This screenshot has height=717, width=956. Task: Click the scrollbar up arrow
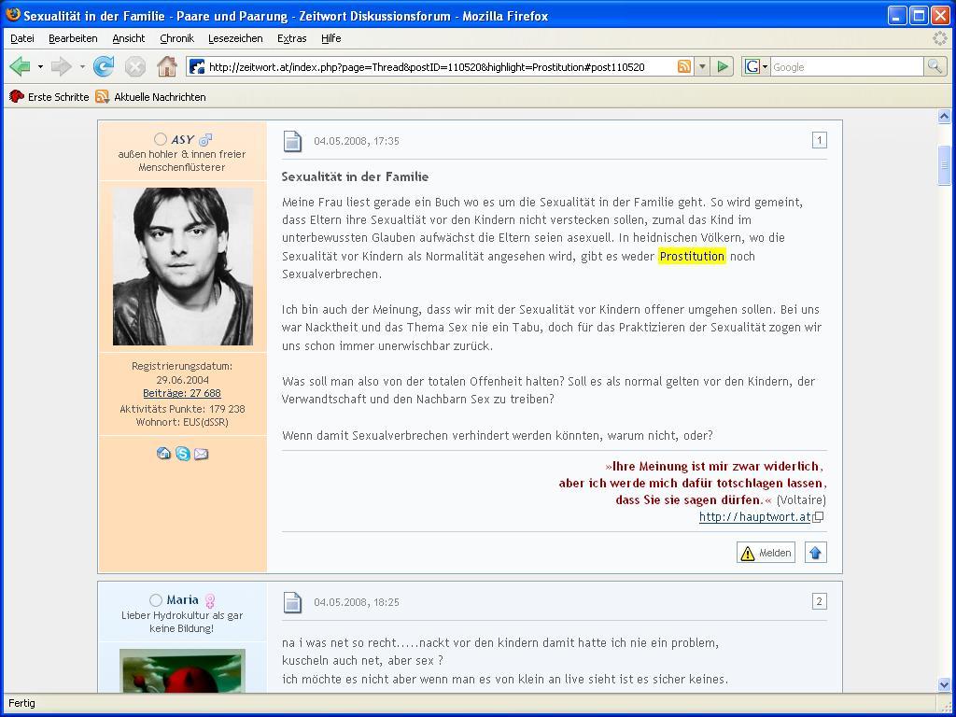tap(944, 116)
